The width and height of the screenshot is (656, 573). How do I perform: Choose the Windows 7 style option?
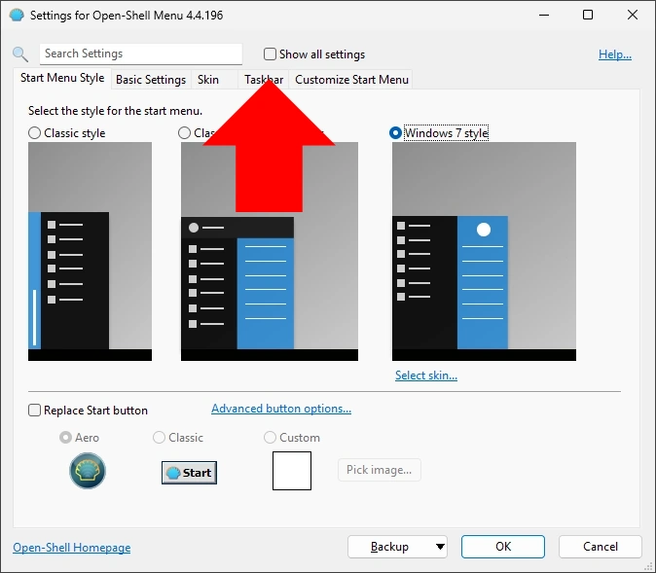tap(395, 133)
